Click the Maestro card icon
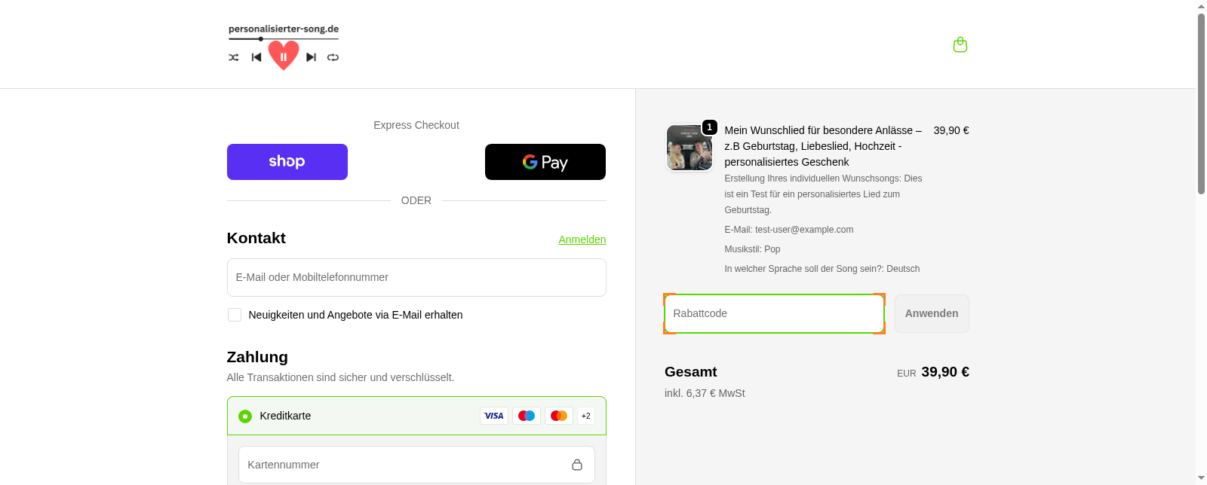This screenshot has height=485, width=1207. click(x=527, y=416)
